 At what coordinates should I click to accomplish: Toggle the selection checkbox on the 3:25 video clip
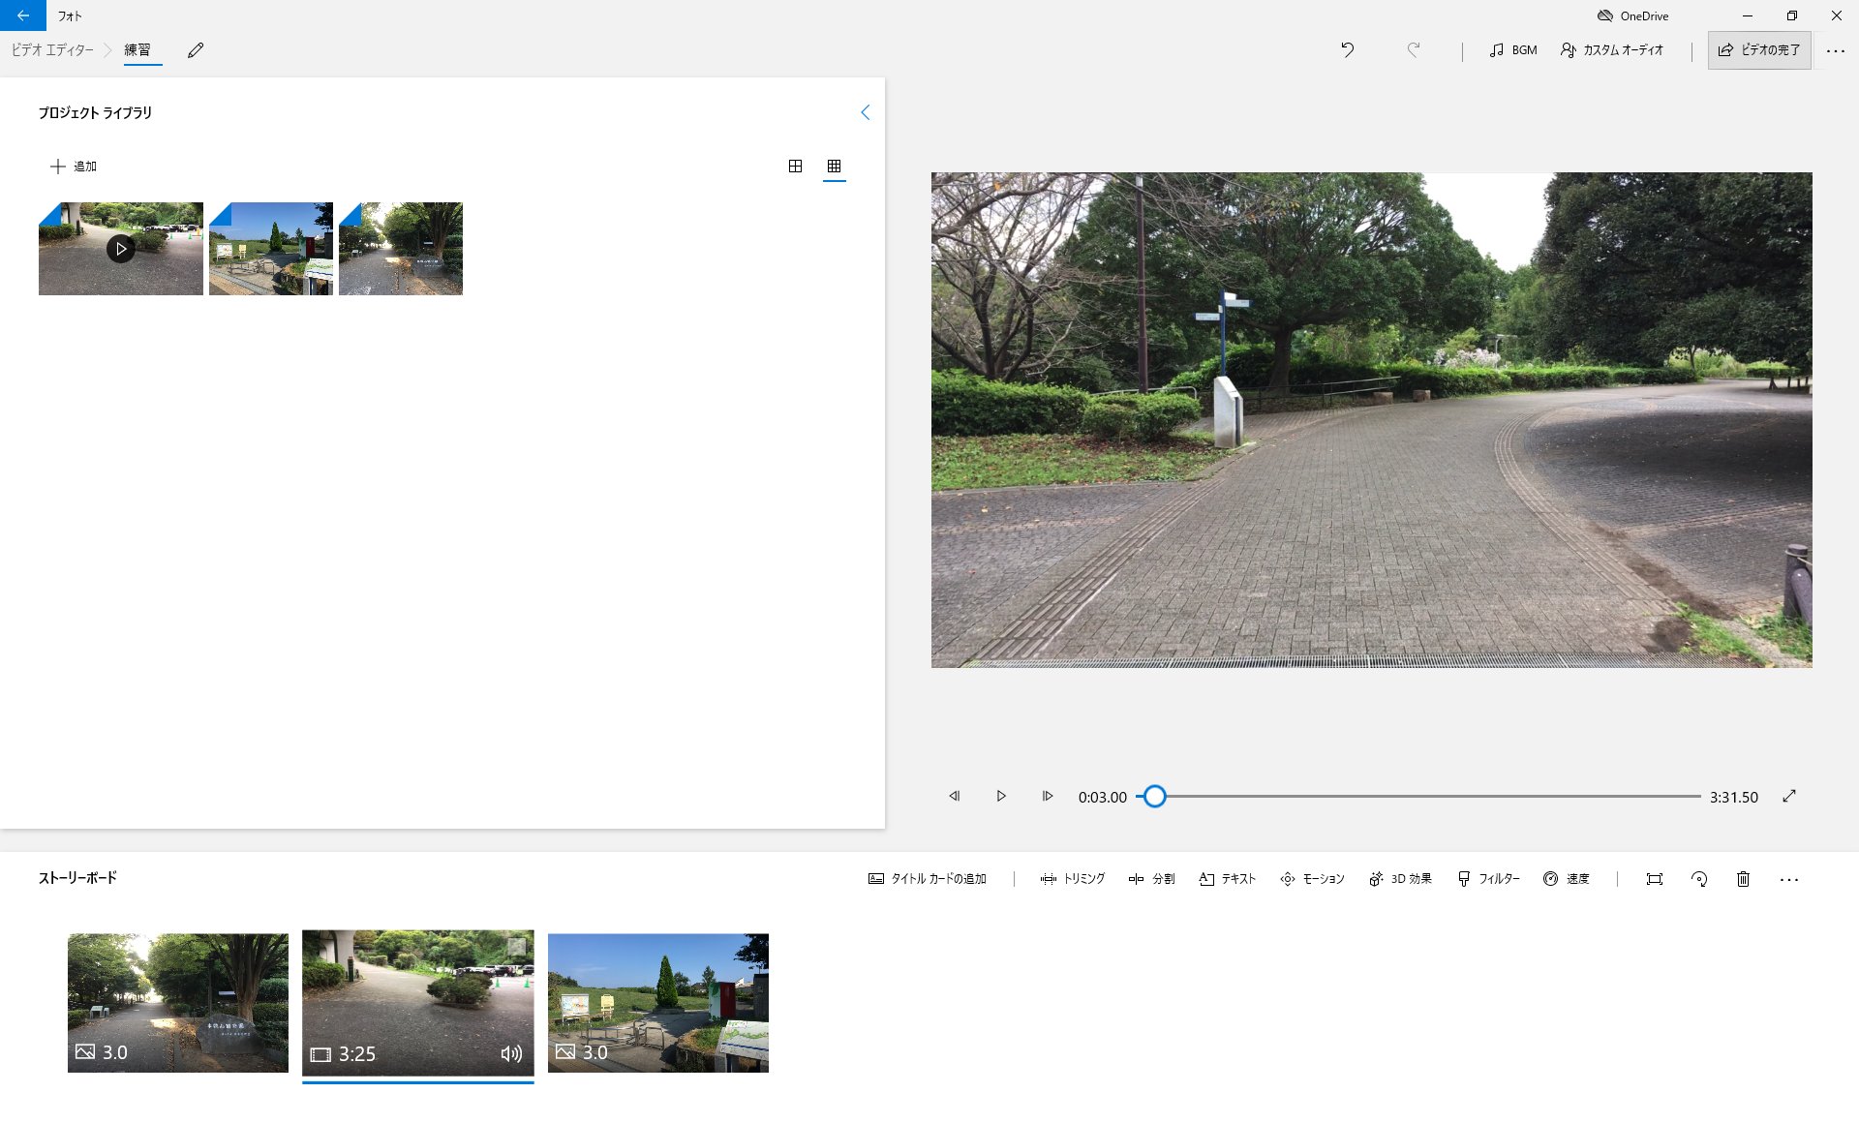518,945
